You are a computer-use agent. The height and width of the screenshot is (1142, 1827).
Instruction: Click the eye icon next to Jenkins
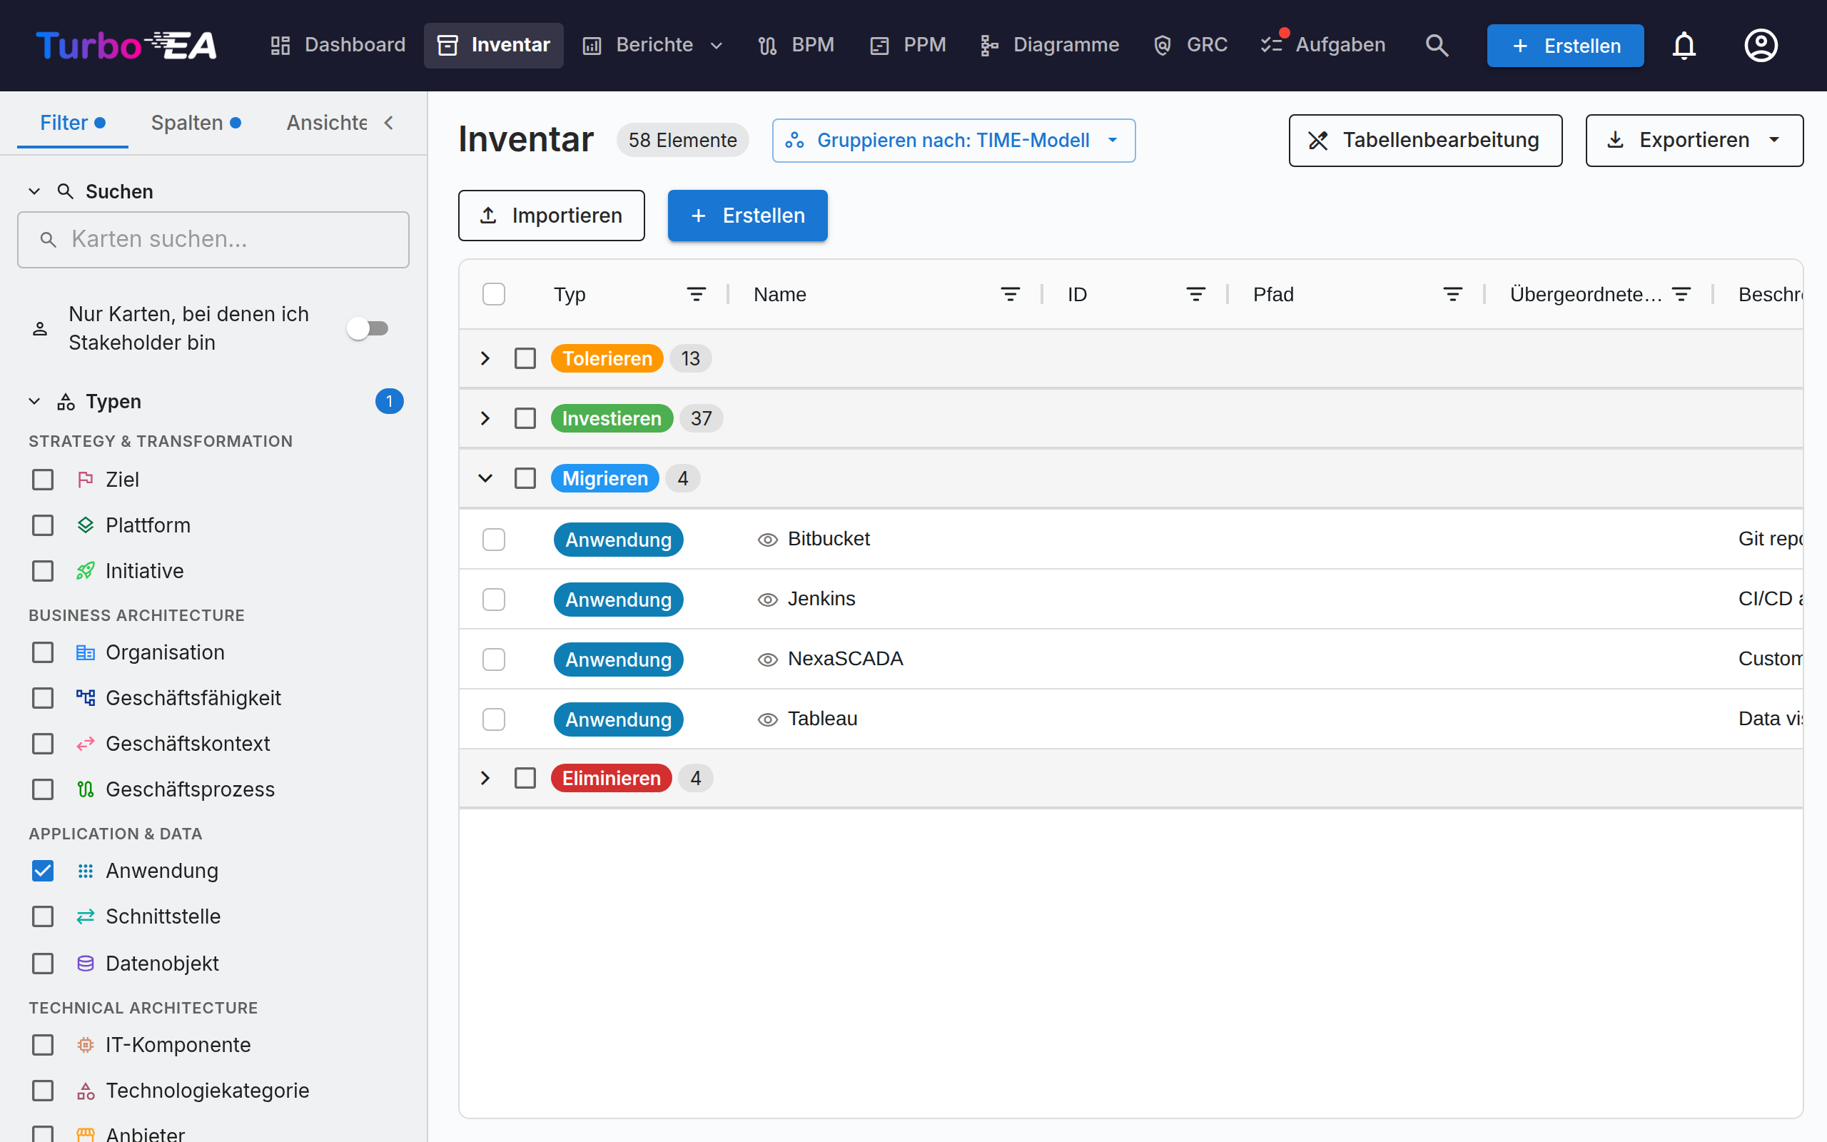pos(767,600)
